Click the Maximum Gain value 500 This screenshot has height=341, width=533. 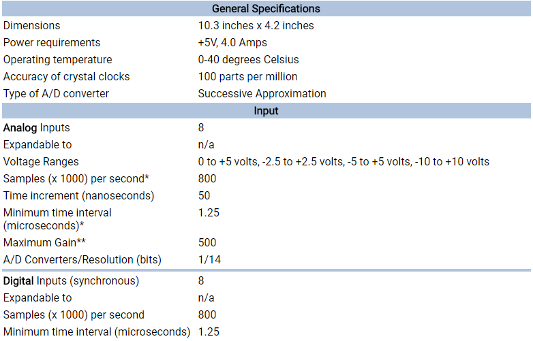pyautogui.click(x=207, y=242)
